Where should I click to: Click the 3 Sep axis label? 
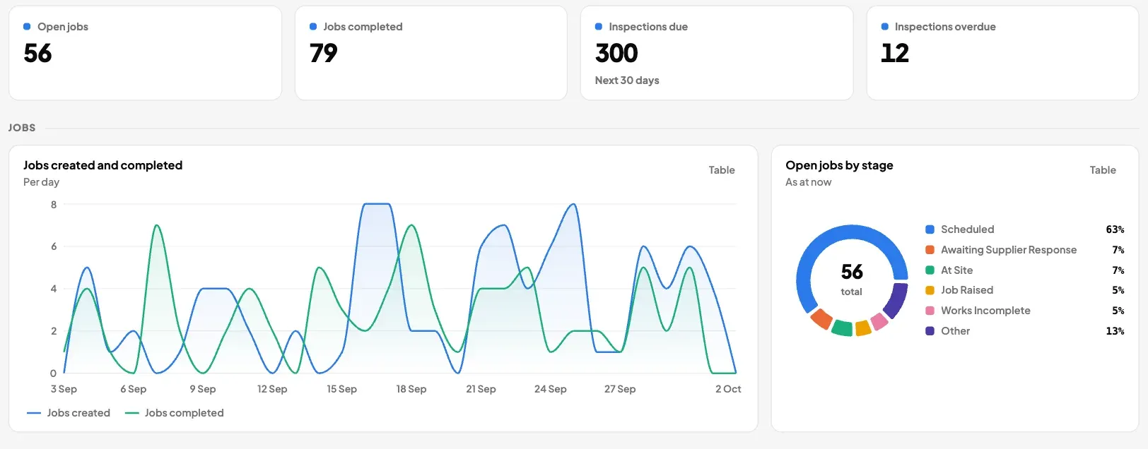tap(64, 389)
